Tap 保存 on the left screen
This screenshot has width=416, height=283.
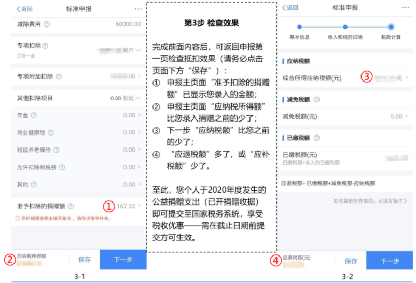click(85, 260)
